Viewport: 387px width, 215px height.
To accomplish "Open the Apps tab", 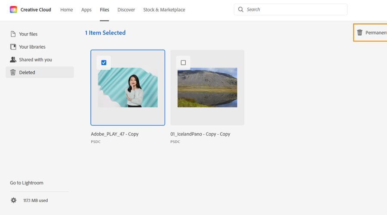I will click(x=86, y=10).
